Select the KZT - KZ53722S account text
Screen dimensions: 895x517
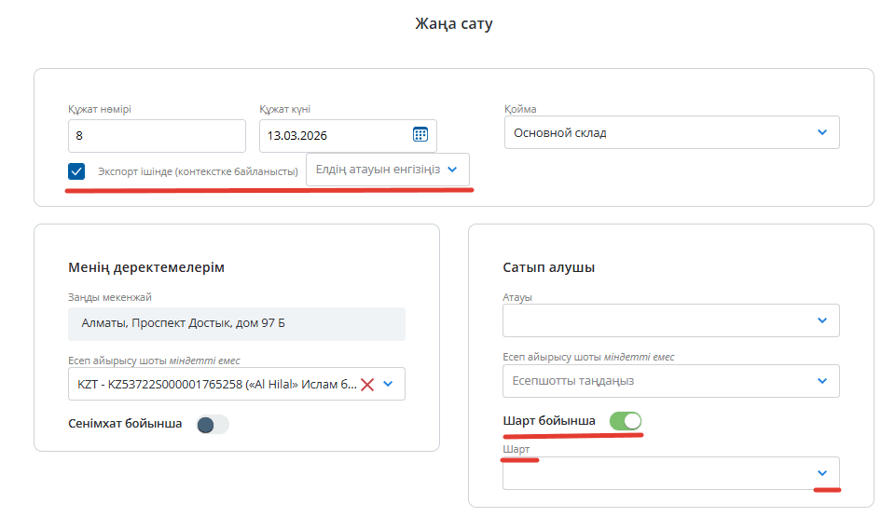pos(212,384)
